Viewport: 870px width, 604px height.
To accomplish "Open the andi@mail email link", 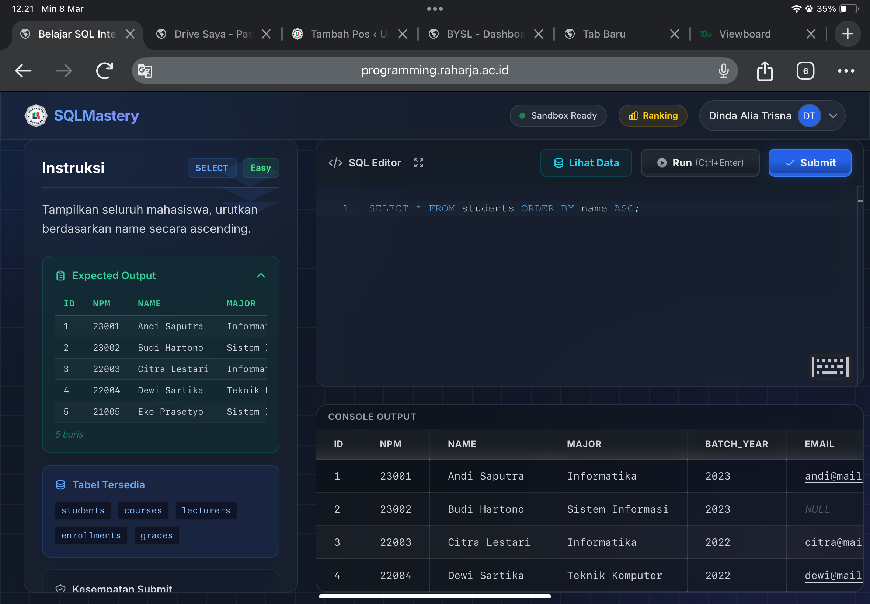I will (x=832, y=476).
